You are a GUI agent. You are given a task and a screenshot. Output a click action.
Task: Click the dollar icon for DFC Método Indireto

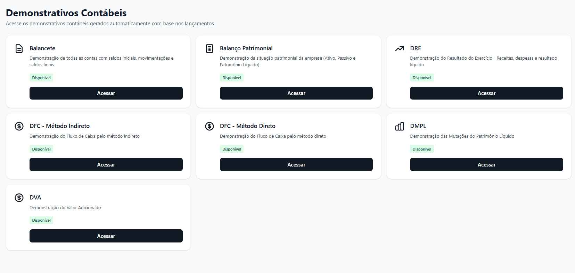(19, 126)
